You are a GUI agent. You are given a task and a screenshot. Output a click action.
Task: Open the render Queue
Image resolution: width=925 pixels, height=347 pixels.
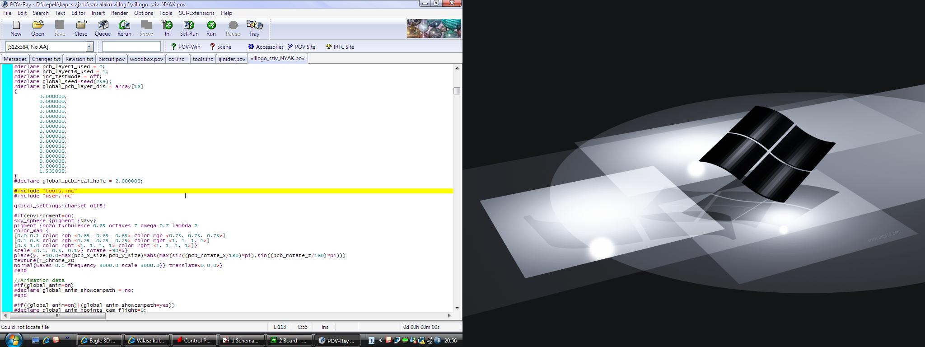coord(103,28)
